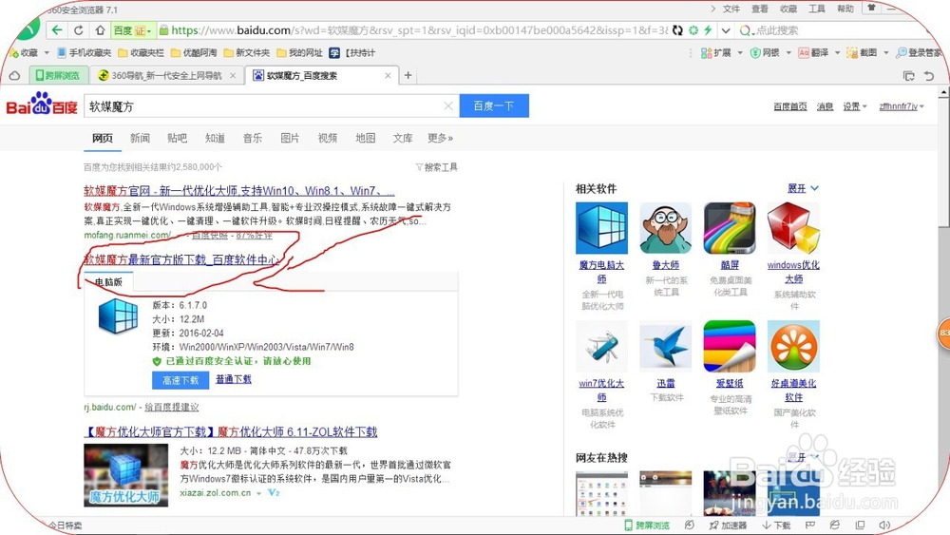Open the 新文件夹 bookmark folder
Viewport: 950px width, 535px height.
pos(247,52)
